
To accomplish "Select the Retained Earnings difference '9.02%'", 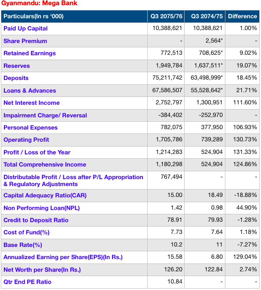I will (248, 53).
